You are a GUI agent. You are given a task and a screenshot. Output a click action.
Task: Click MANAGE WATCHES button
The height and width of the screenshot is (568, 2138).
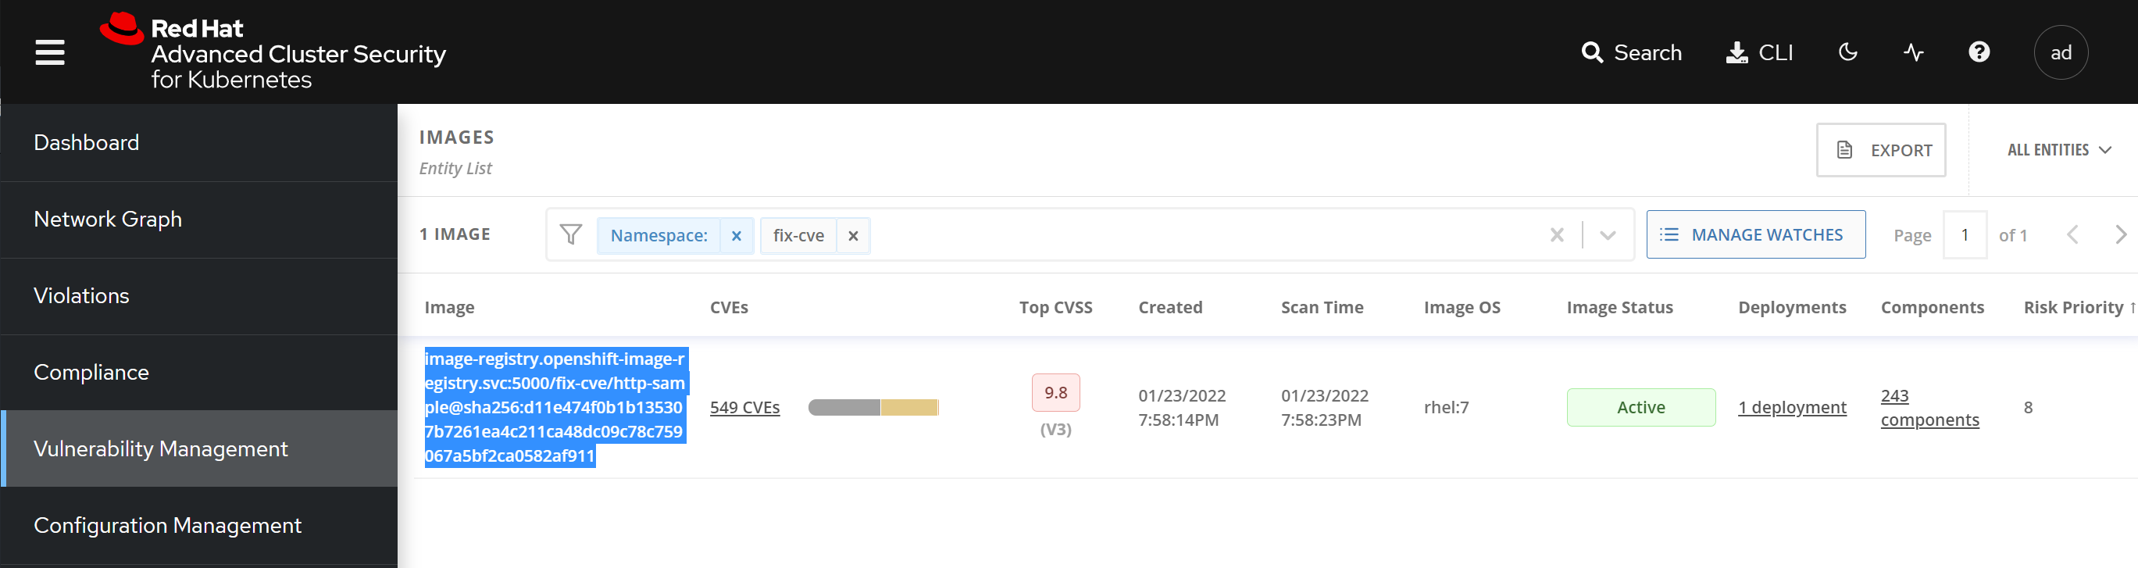(x=1755, y=235)
